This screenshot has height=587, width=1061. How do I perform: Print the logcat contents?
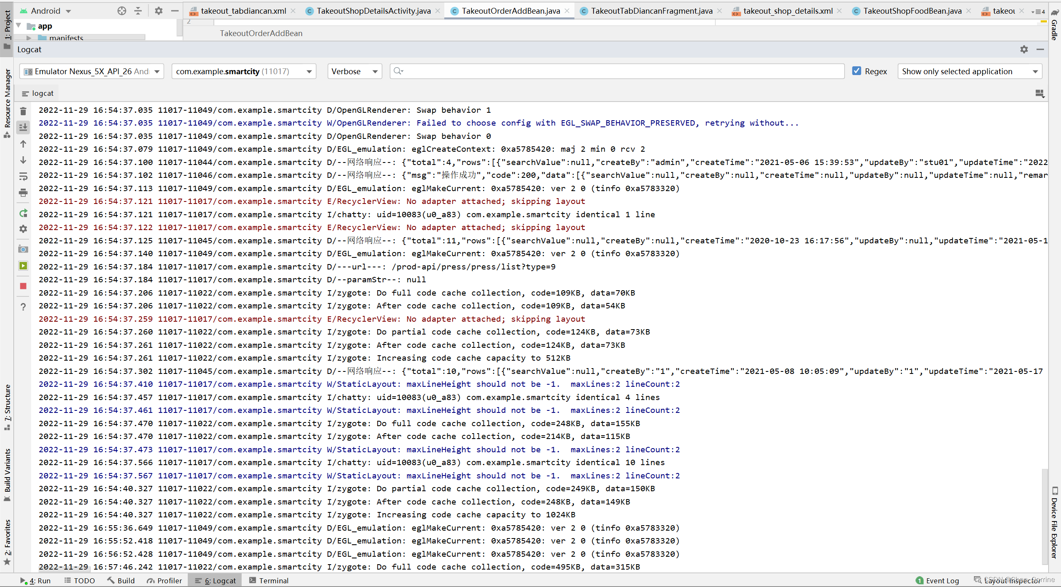click(x=23, y=193)
